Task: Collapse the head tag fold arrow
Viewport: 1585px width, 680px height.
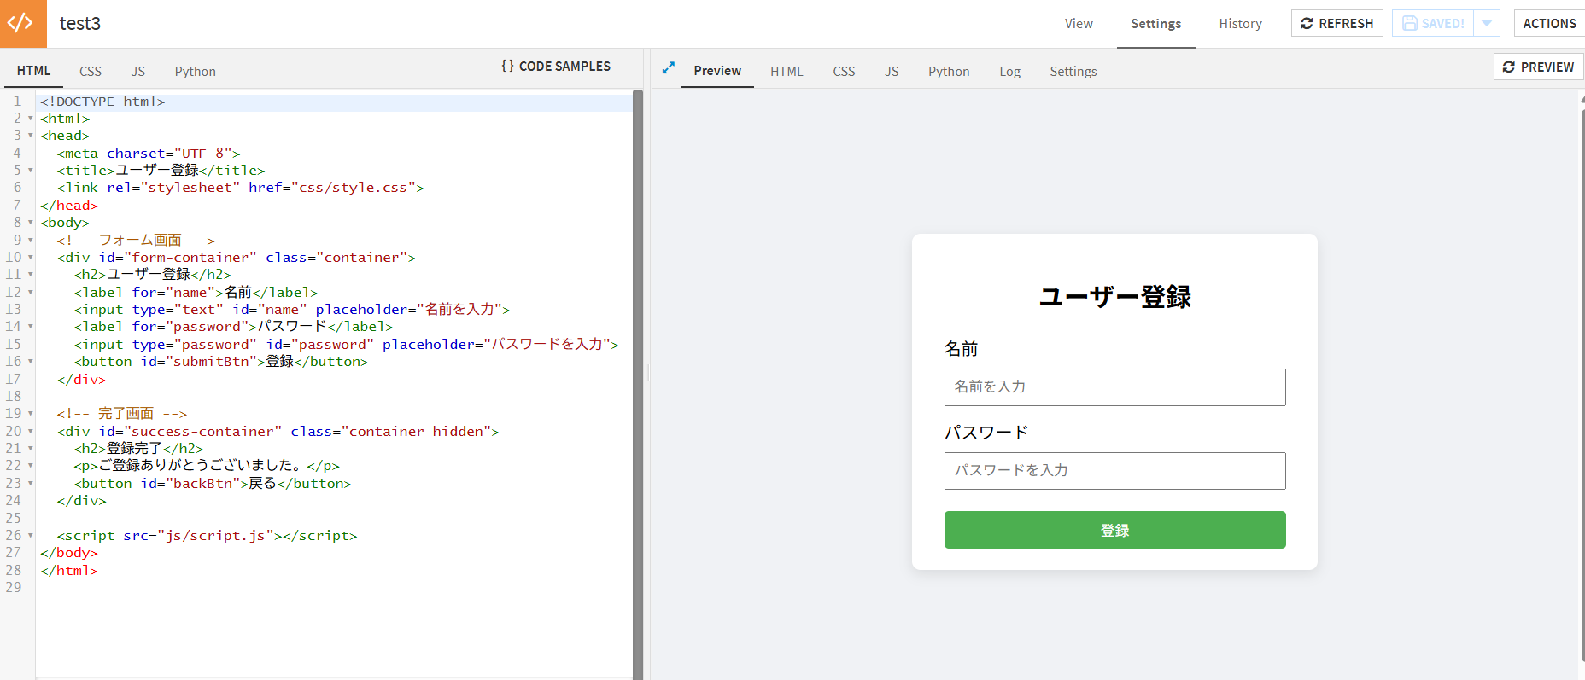Action: click(x=31, y=136)
